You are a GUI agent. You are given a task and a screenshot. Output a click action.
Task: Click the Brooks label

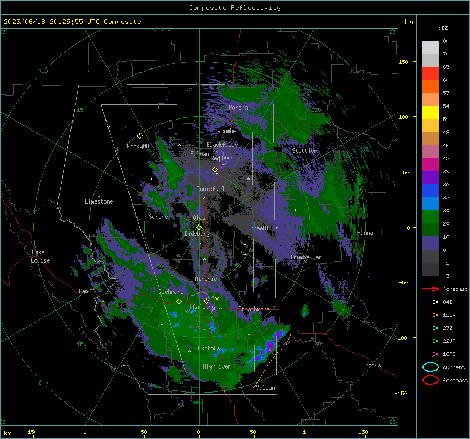pos(371,365)
